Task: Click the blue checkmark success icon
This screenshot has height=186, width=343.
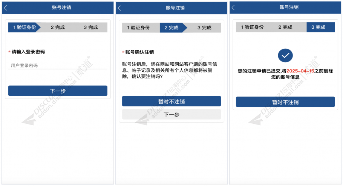Action: pos(285,55)
